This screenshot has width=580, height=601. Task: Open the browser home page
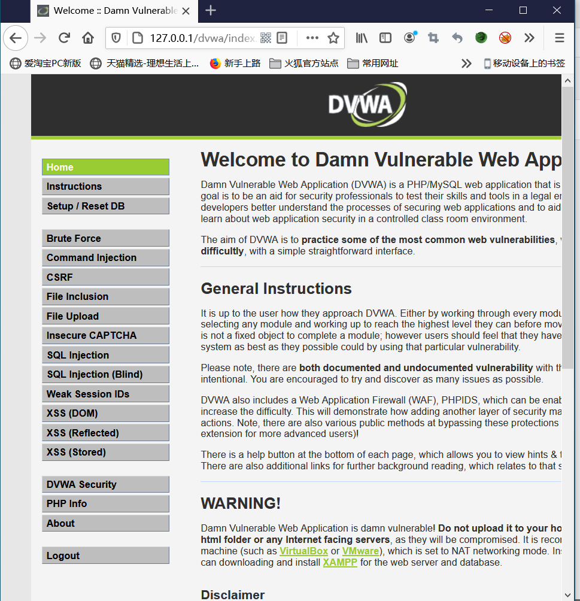pos(88,38)
